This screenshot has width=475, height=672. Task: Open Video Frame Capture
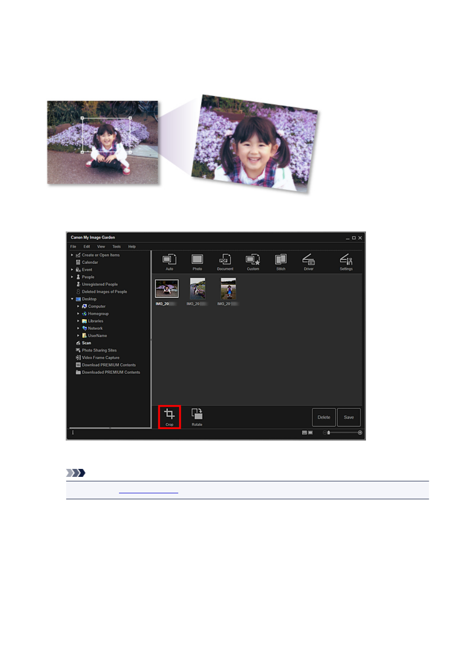point(98,357)
